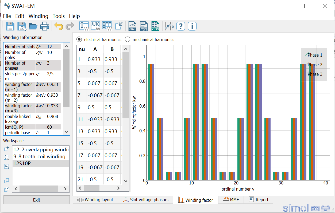Click the Save icon in toolbar

pyautogui.click(x=10, y=26)
